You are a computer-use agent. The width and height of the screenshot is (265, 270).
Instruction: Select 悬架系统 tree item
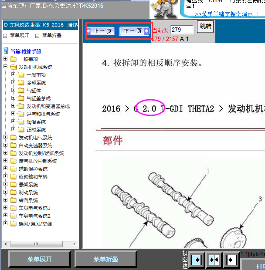pyautogui.click(x=28, y=185)
